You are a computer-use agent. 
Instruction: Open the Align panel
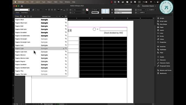(160, 52)
